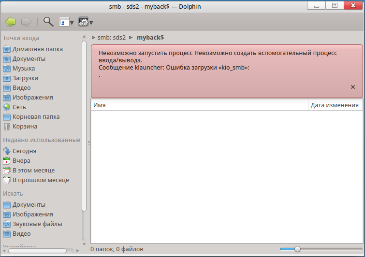Click the Изображения icon under Точки входа
Image resolution: width=365 pixels, height=257 pixels.
[x=7, y=98]
